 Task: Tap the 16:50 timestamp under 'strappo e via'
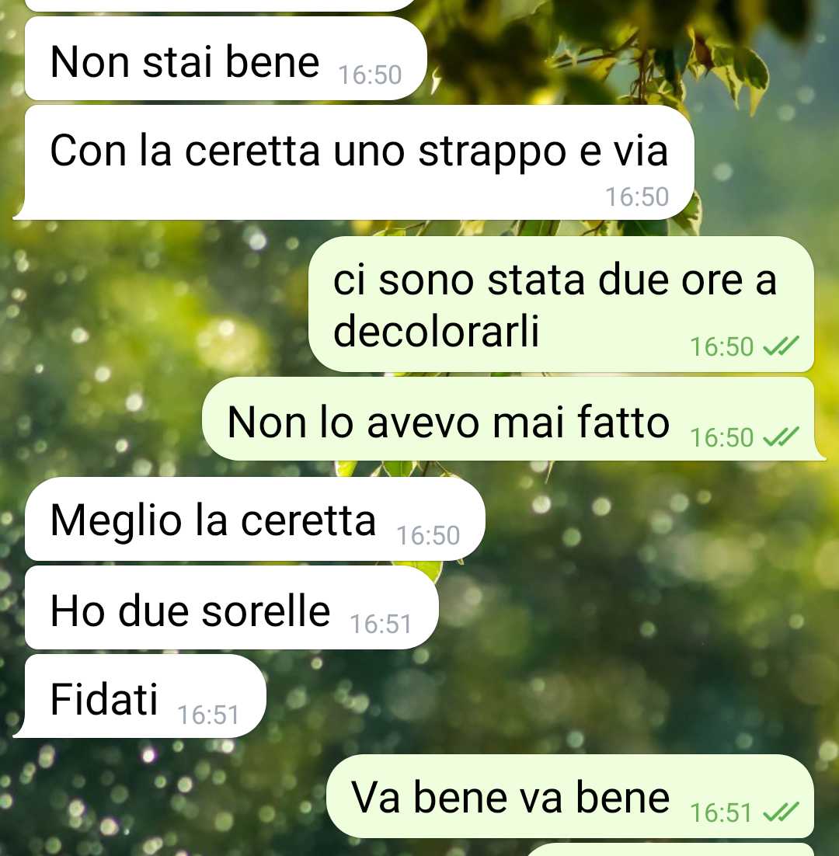point(637,197)
